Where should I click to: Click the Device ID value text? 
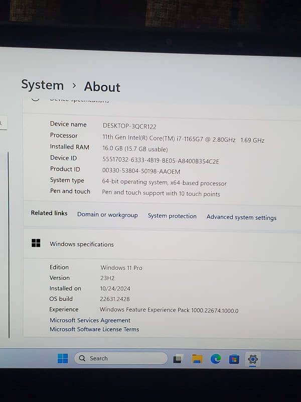[x=161, y=161]
